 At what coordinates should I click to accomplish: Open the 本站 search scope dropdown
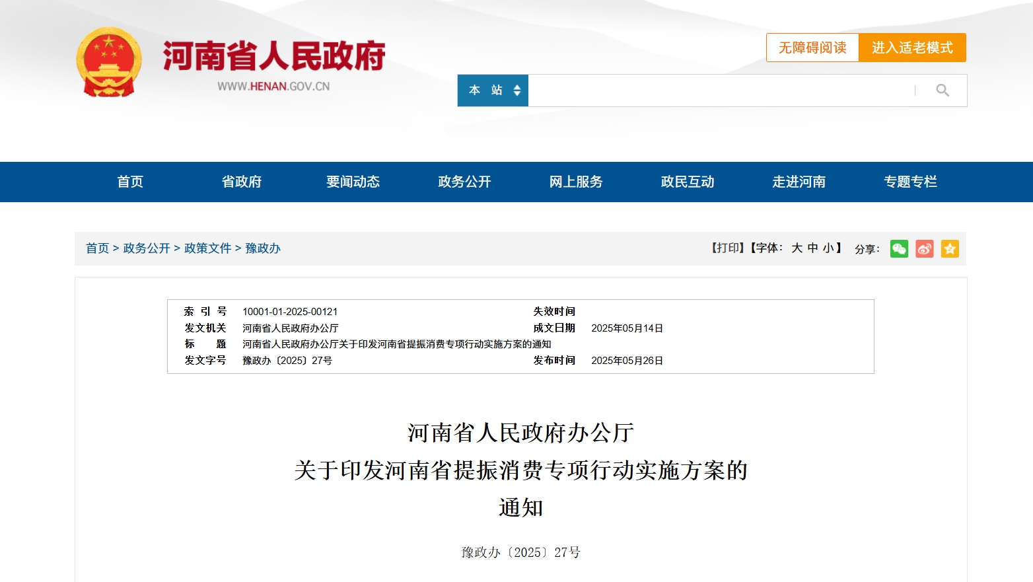[x=493, y=91]
